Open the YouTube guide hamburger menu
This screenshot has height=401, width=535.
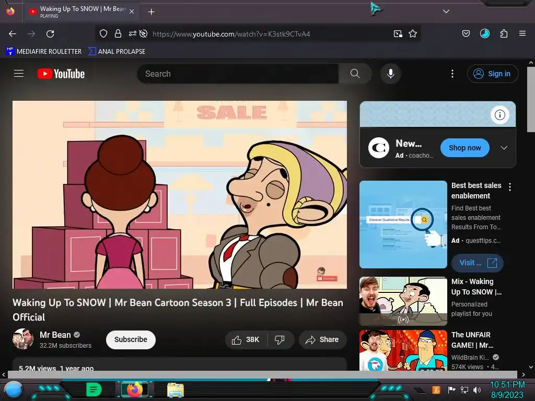click(19, 74)
